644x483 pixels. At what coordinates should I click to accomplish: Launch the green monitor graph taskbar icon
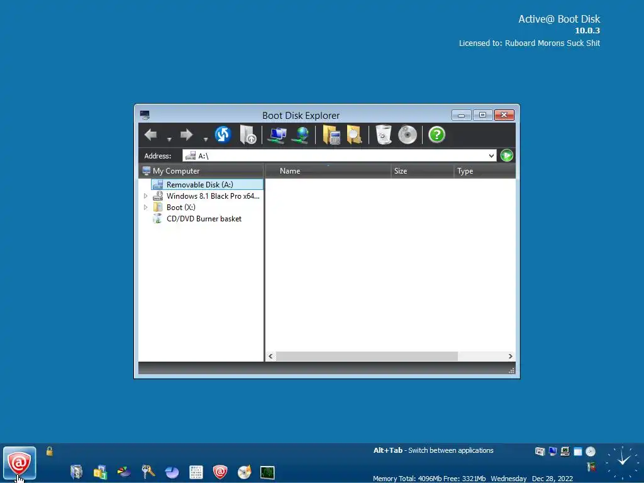pos(267,472)
